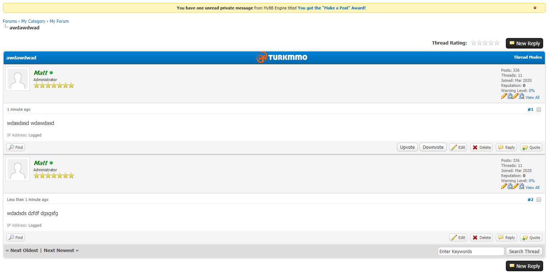This screenshot has height=277, width=550.
Task: Open Matt's avatar in post #2
Action: tap(17, 169)
